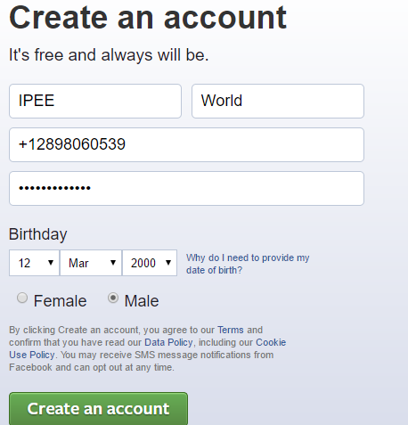The height and width of the screenshot is (425, 408).
Task: Open the Cookie Use Policy link
Action: click(271, 342)
